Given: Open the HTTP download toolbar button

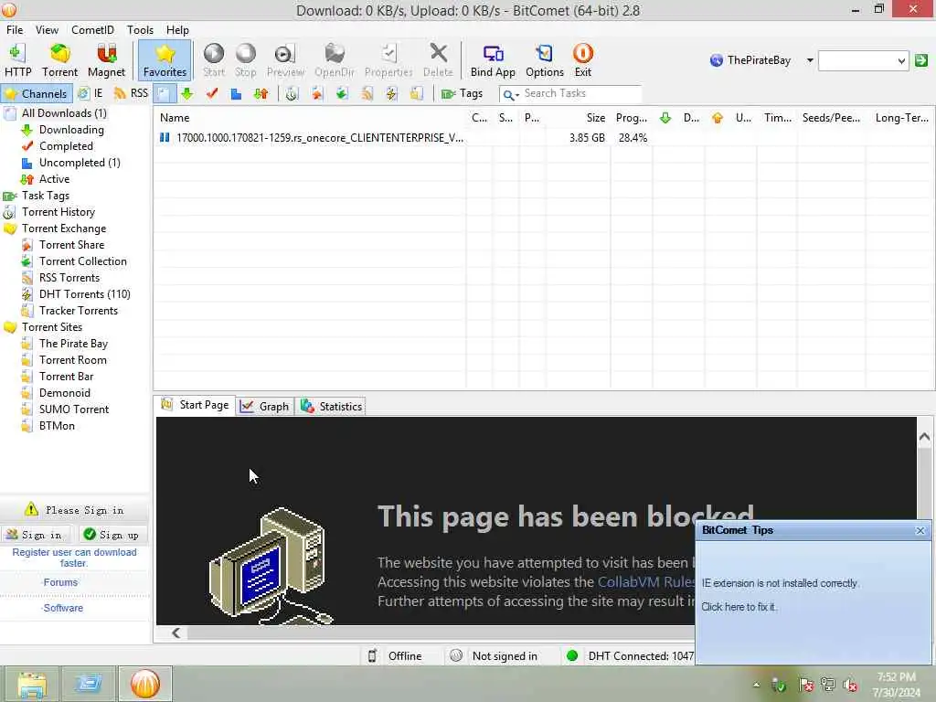Looking at the screenshot, I should click(18, 60).
